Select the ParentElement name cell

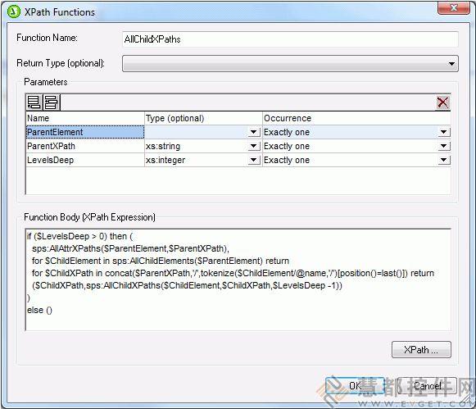coord(85,132)
